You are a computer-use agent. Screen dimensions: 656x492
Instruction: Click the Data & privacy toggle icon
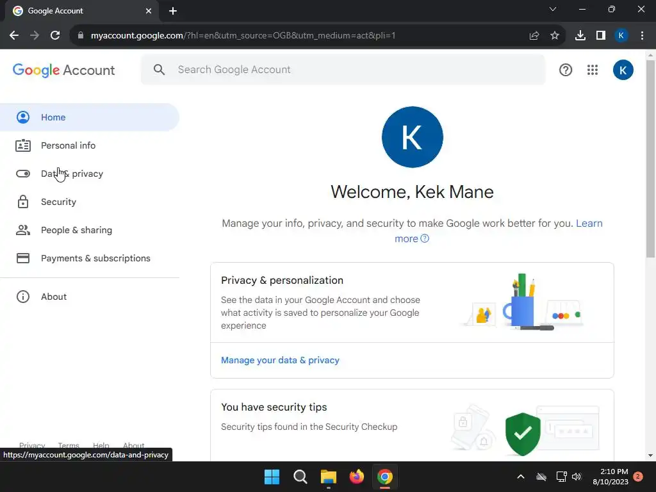(x=23, y=174)
